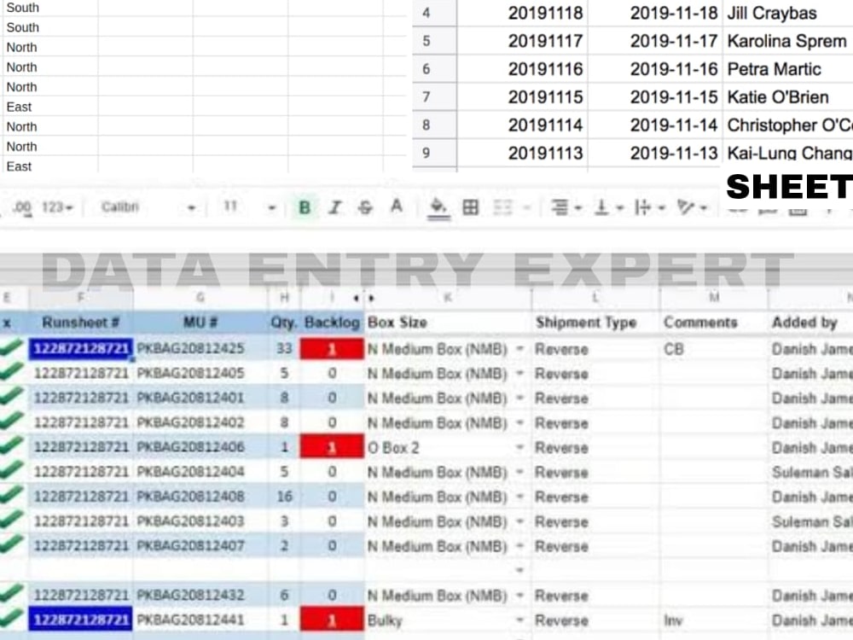Select the O Box 2 cell
Screen dimensions: 853x640
[447, 447]
